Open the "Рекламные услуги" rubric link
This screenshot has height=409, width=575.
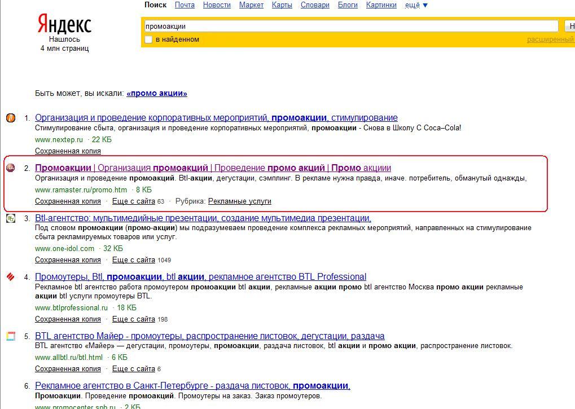coord(240,201)
